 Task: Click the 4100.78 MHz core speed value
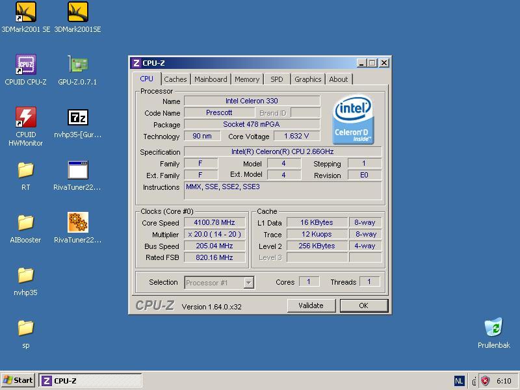pos(214,222)
